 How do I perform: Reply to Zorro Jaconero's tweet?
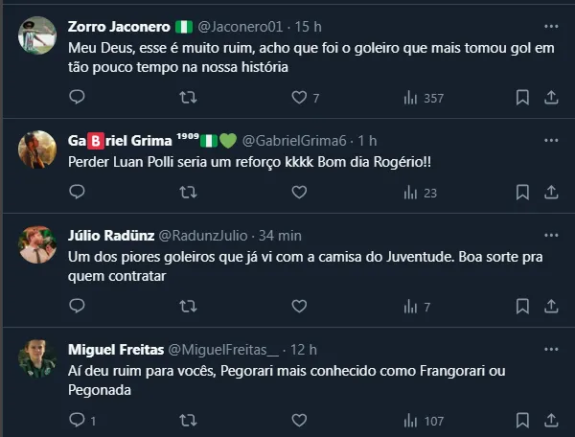click(x=78, y=97)
